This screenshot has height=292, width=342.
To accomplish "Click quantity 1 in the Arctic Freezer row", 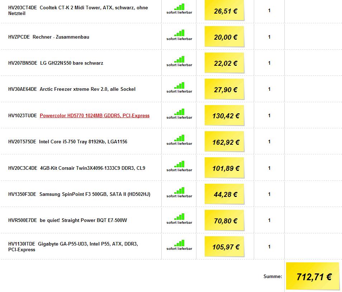I will click(x=269, y=89).
